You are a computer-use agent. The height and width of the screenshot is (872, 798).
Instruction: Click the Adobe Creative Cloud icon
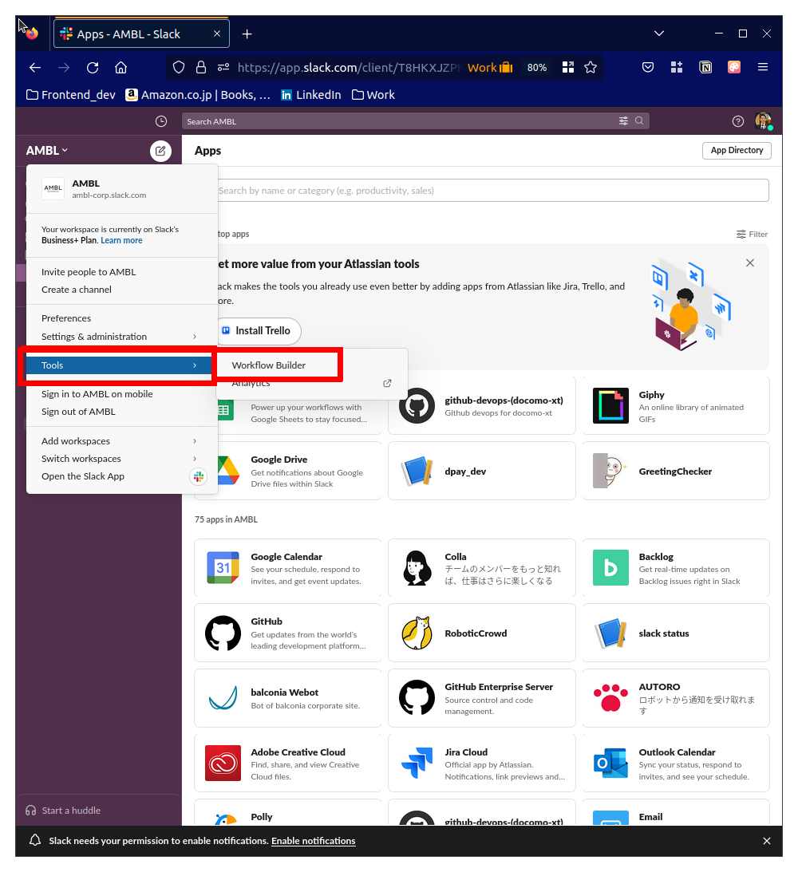(223, 763)
